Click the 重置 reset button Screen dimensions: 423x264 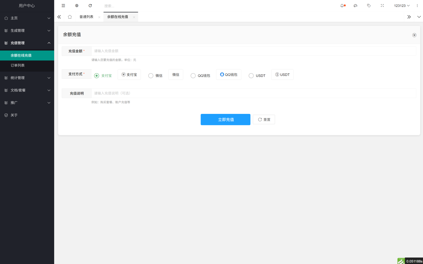(x=264, y=119)
